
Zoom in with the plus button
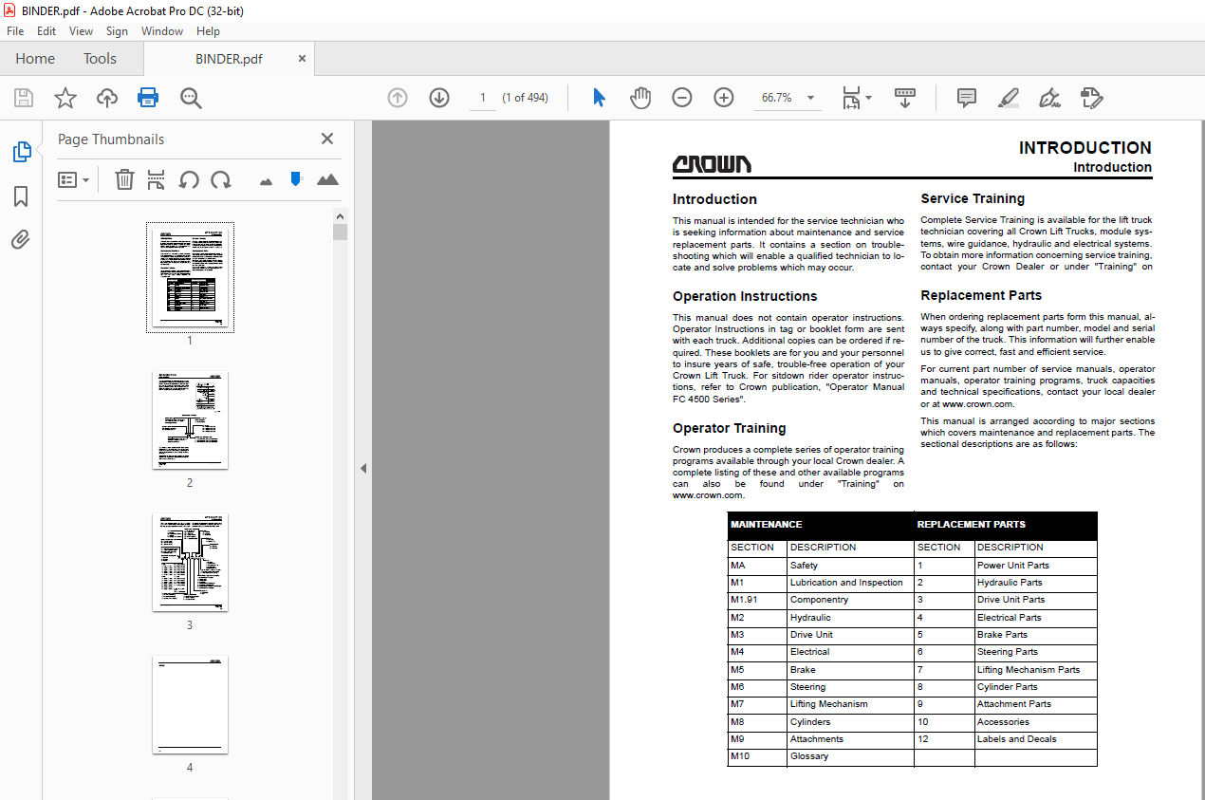point(724,98)
